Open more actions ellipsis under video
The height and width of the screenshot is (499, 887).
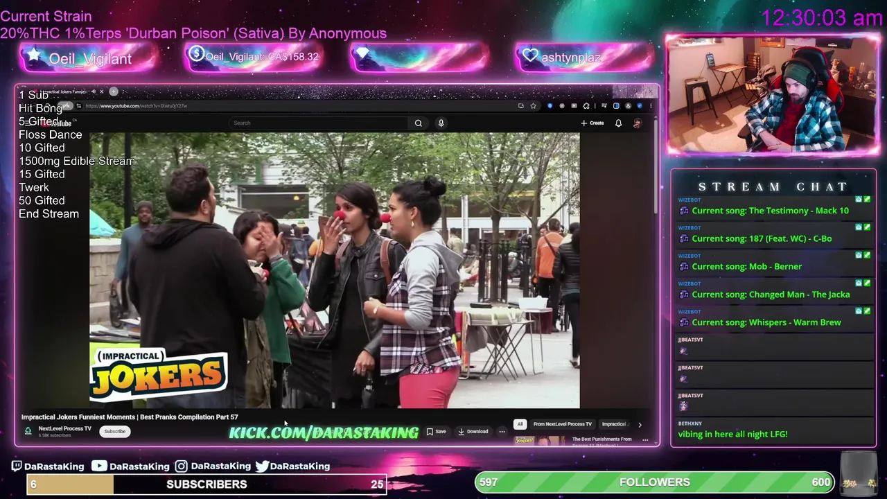pyautogui.click(x=502, y=431)
